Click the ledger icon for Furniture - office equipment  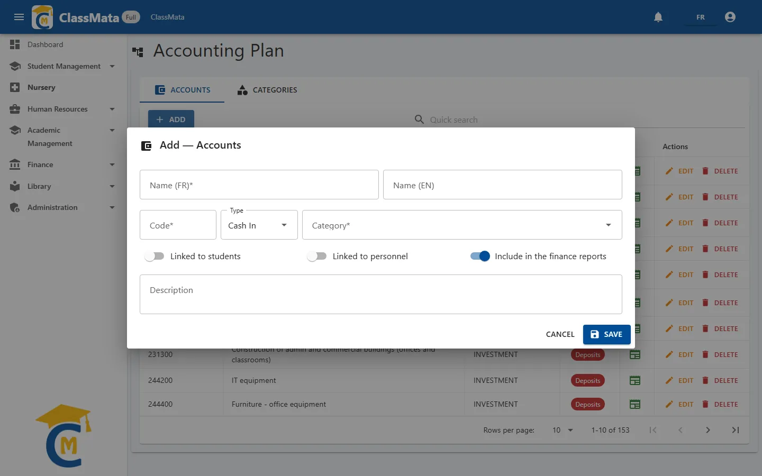(x=635, y=404)
